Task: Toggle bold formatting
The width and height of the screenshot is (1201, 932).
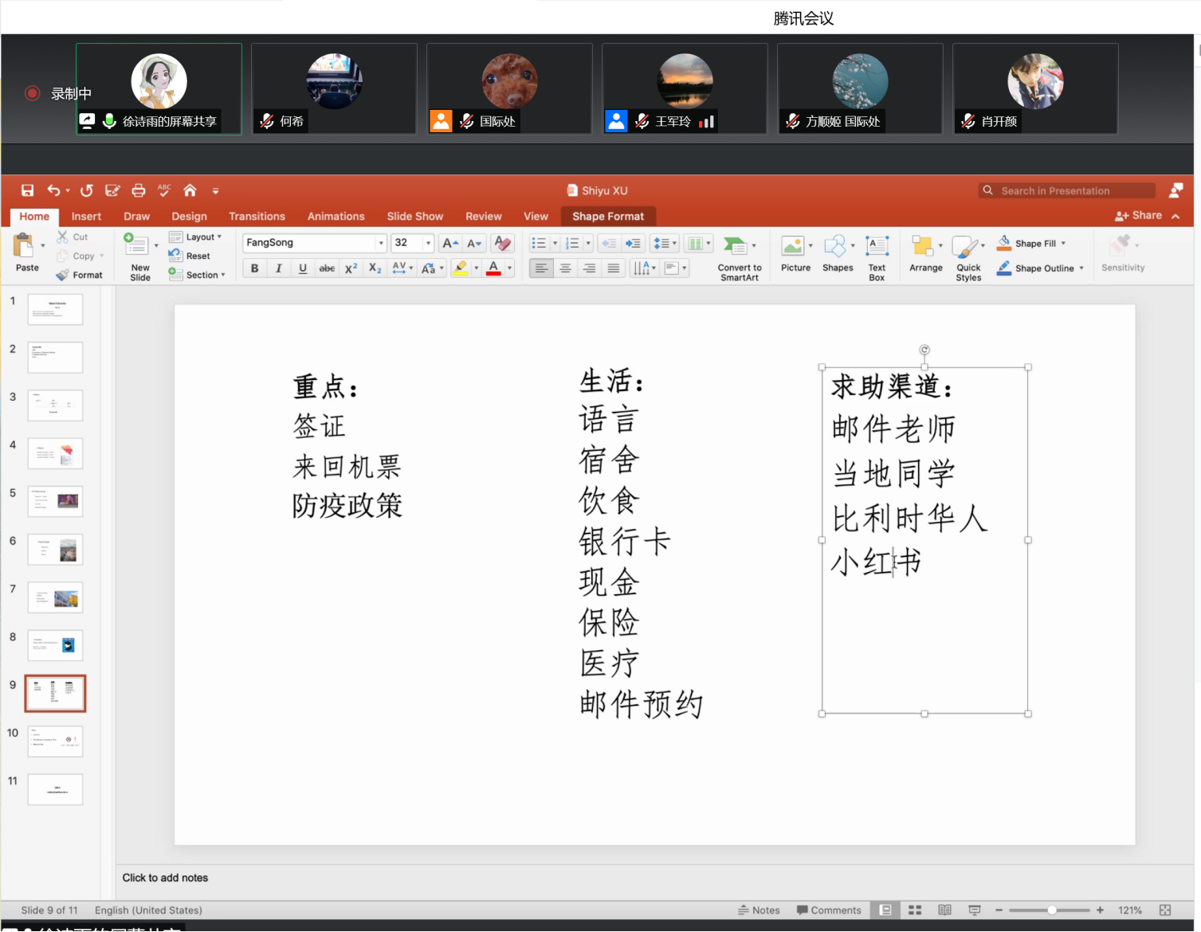Action: (x=254, y=268)
